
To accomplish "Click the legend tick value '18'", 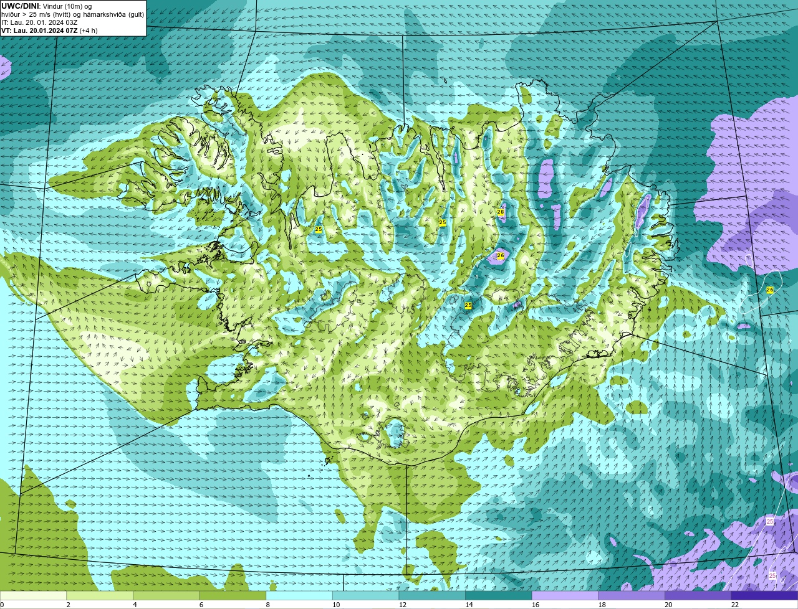I will point(602,605).
